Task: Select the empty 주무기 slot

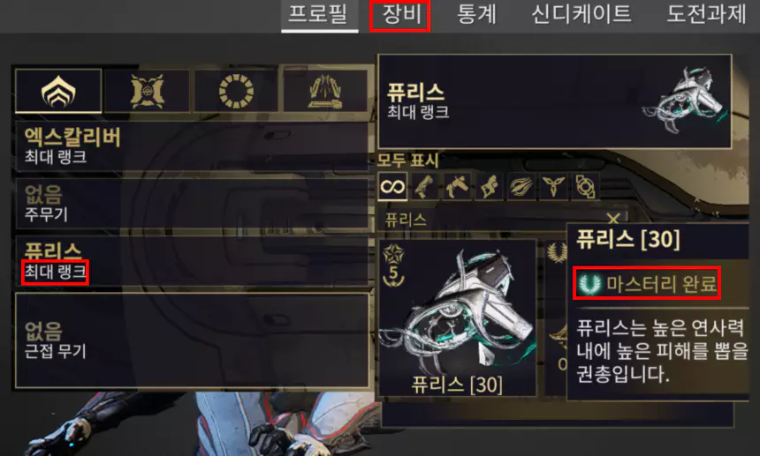Action: click(192, 204)
